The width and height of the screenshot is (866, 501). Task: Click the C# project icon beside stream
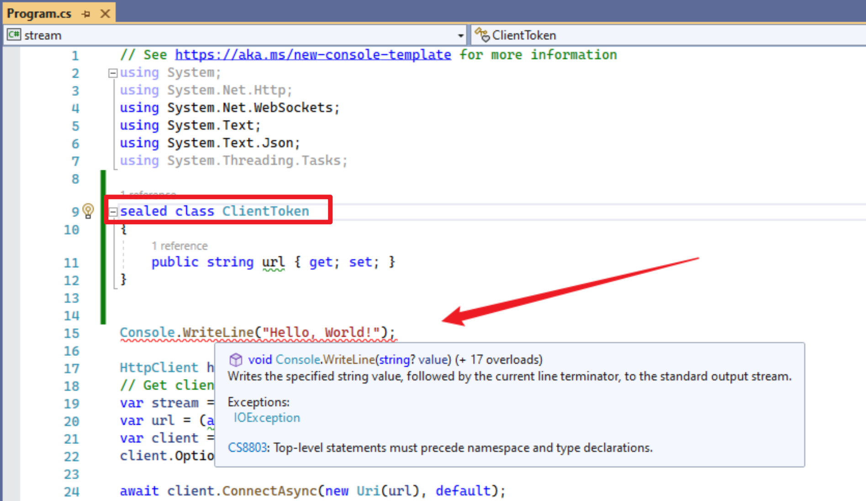click(x=14, y=35)
